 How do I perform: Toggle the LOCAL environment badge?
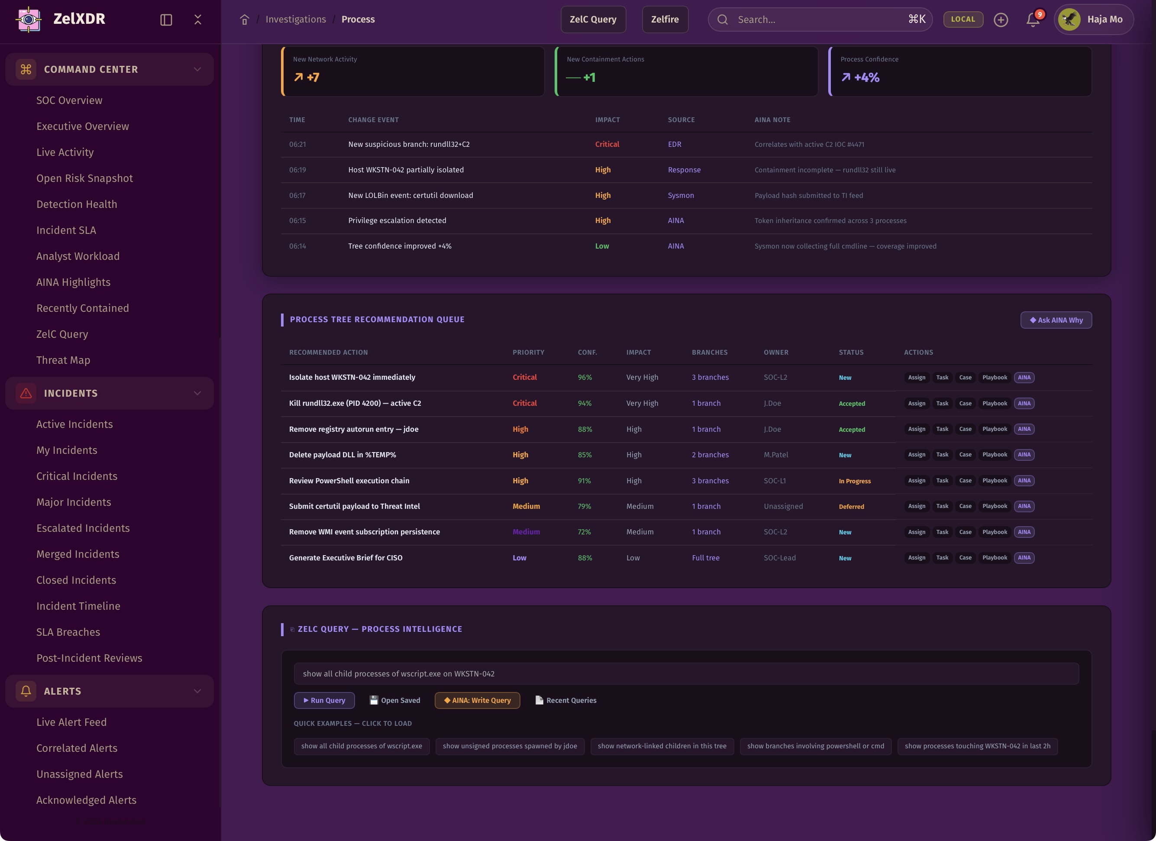tap(963, 19)
